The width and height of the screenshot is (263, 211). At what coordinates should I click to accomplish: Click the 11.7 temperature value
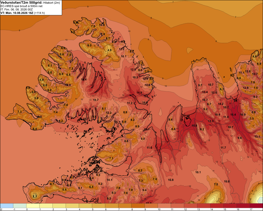point(223,148)
